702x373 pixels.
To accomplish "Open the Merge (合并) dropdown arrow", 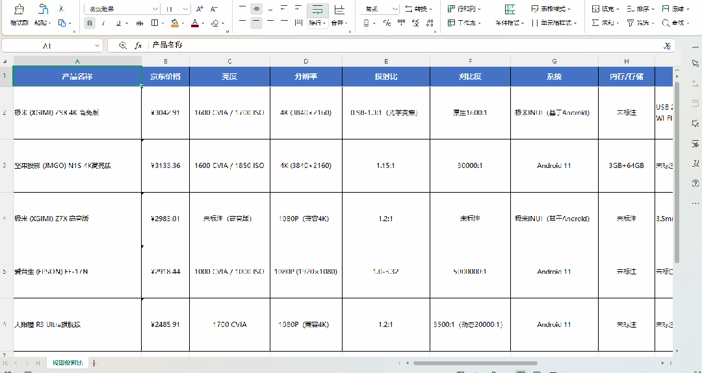I will pos(347,23).
